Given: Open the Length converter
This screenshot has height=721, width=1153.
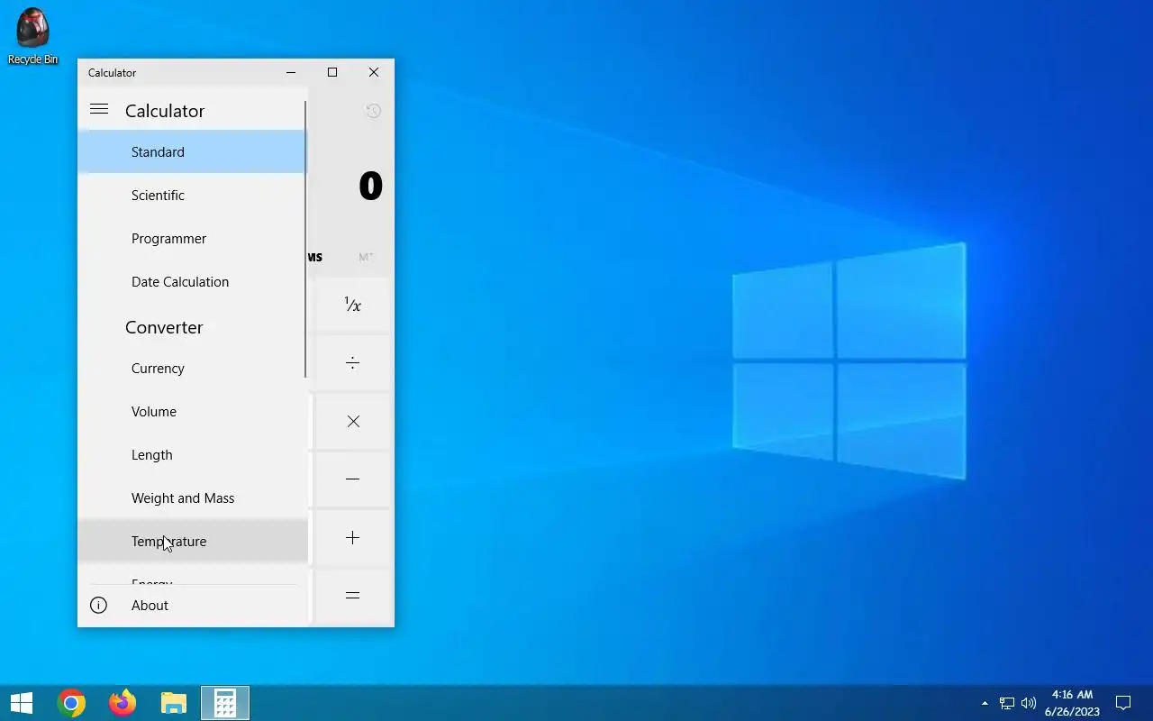Looking at the screenshot, I should [192, 454].
